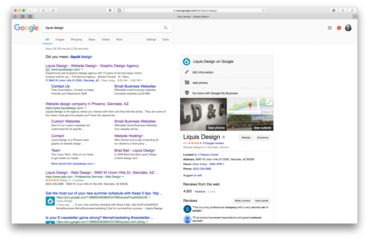
Task: Switch to the Shopping tab
Action: (76, 40)
